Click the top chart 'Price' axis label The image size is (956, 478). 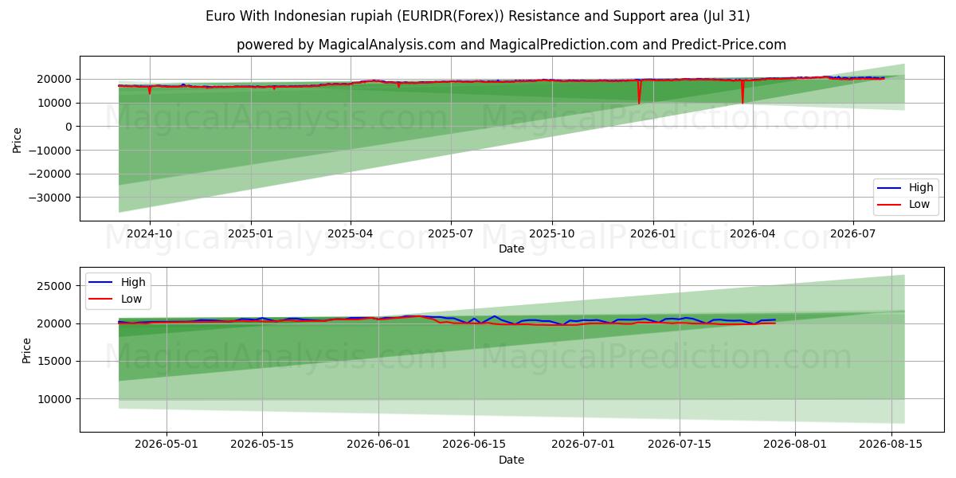pyautogui.click(x=18, y=139)
